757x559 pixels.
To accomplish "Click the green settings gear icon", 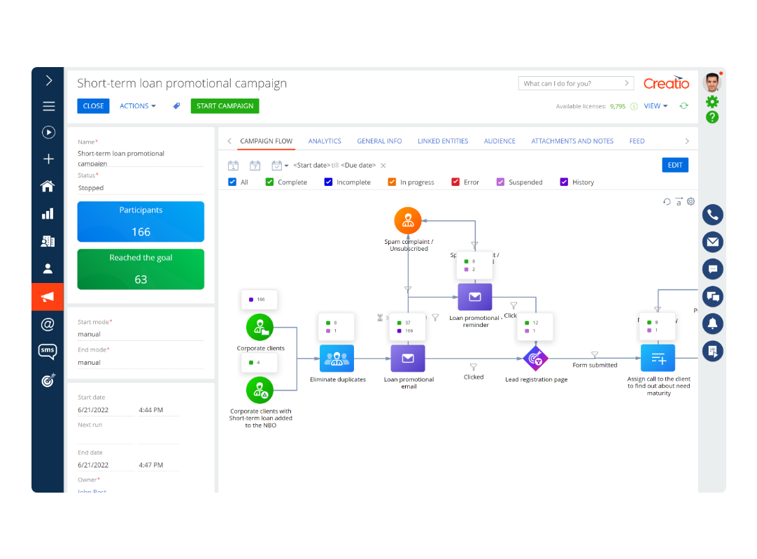I will pyautogui.click(x=712, y=102).
